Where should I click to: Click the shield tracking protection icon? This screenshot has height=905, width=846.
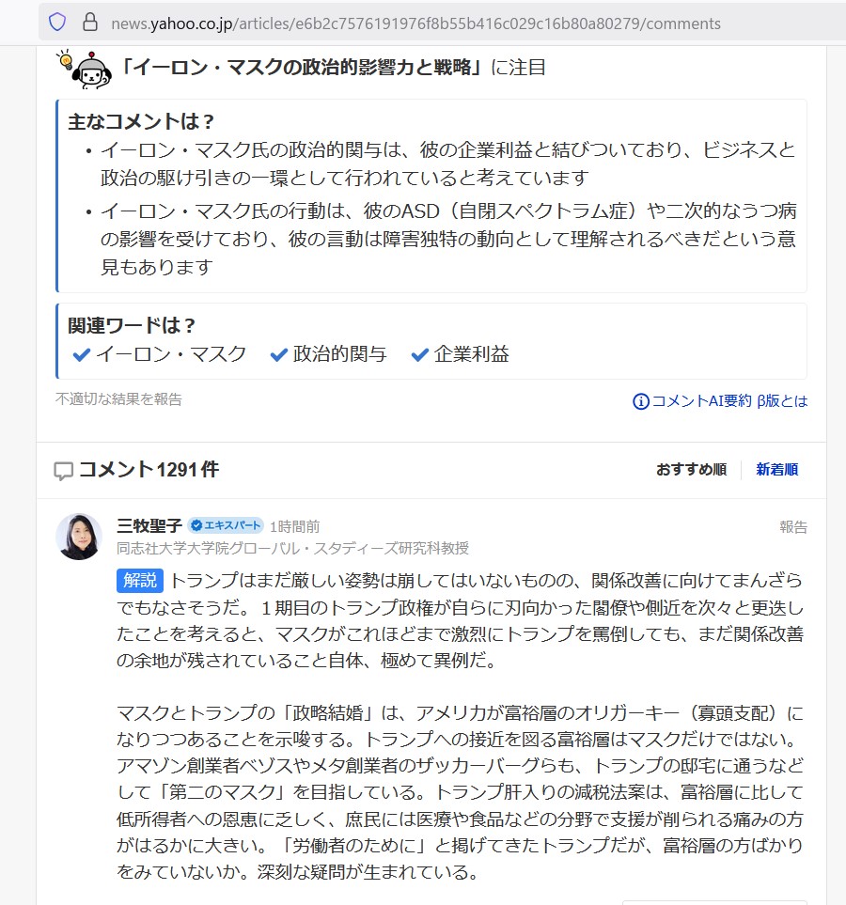click(57, 23)
